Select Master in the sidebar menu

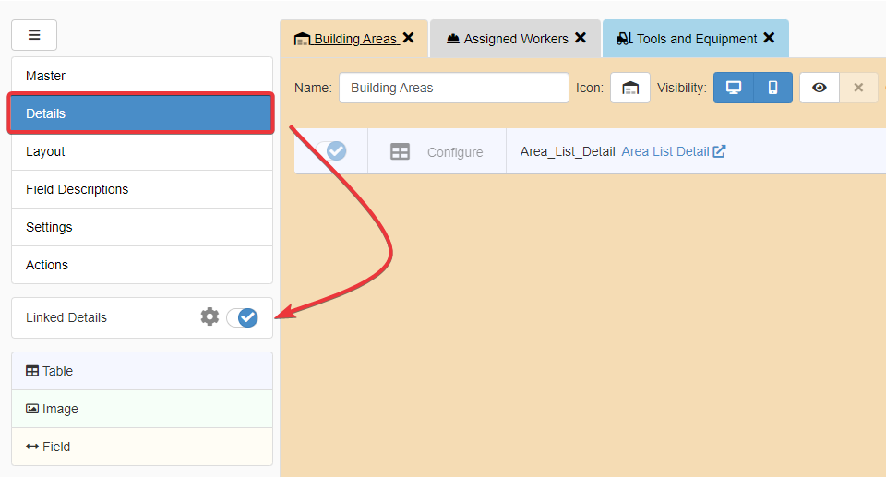141,76
